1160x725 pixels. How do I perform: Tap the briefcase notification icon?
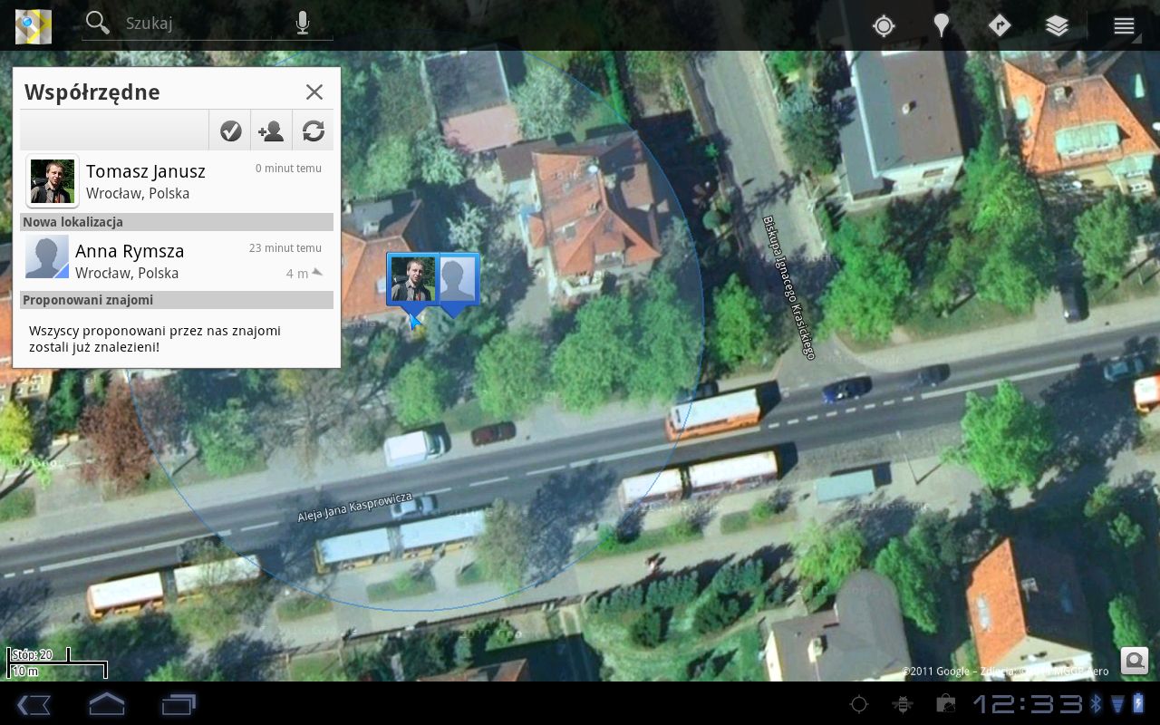point(945,704)
